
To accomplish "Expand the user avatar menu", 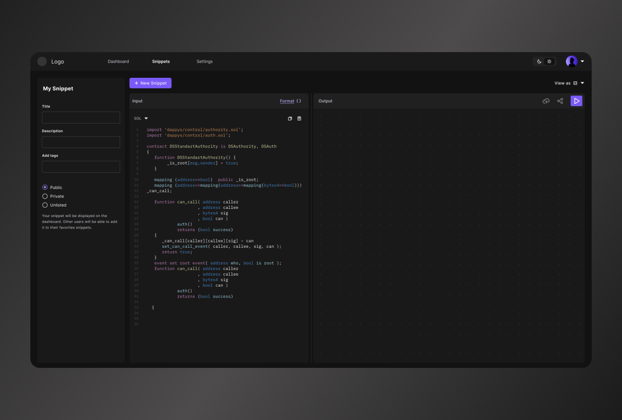I will coord(582,61).
